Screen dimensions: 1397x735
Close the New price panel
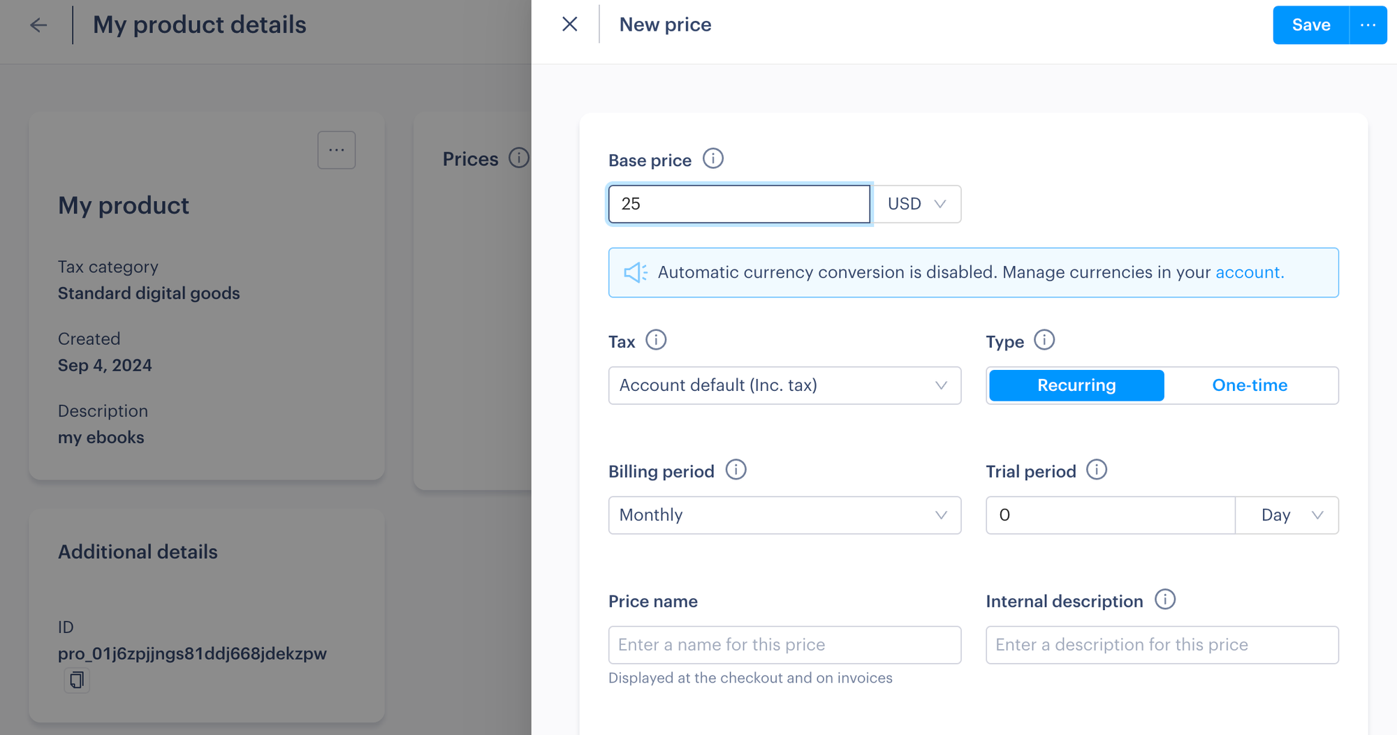569,24
